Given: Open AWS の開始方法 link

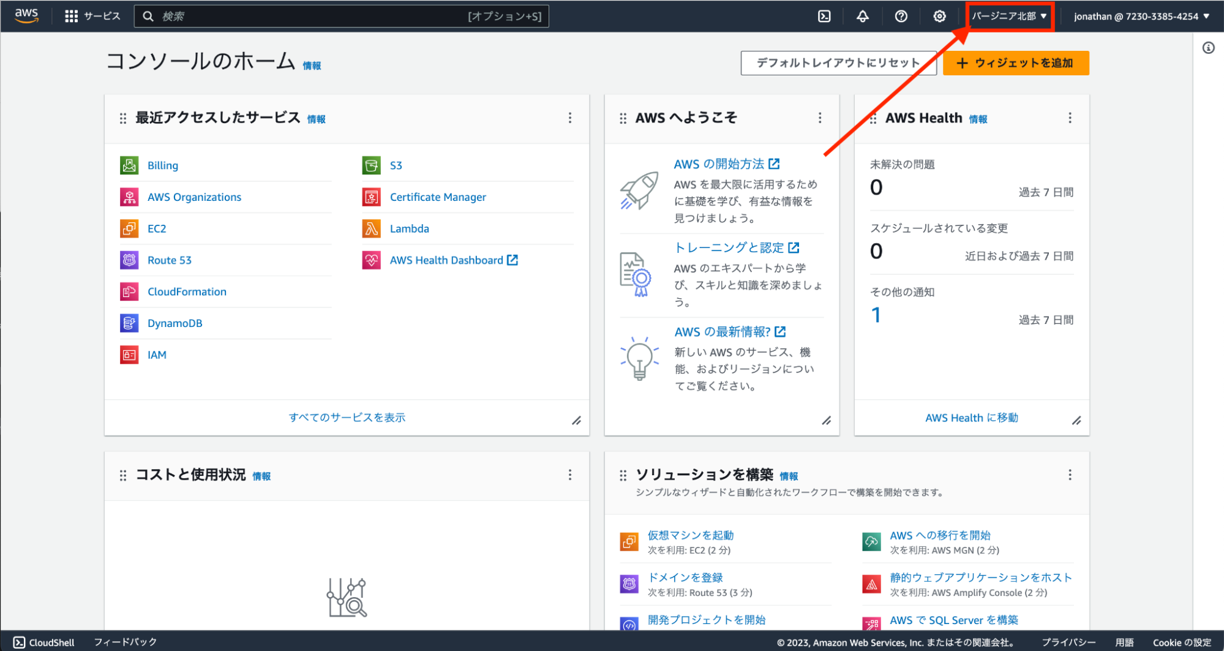Looking at the screenshot, I should [x=726, y=164].
